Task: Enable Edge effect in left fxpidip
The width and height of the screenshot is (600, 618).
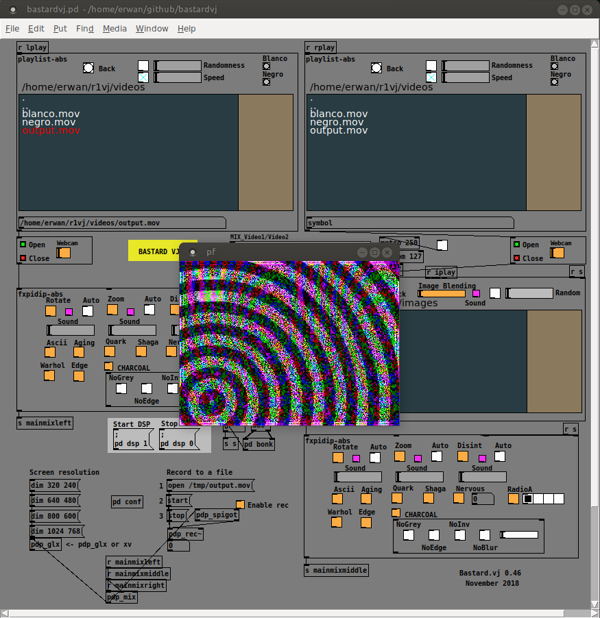Action: [78, 376]
